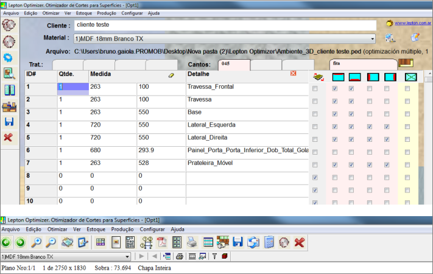Click the QR labels icon in lower toolbar
The width and height of the screenshot is (433, 274).
[130, 242]
